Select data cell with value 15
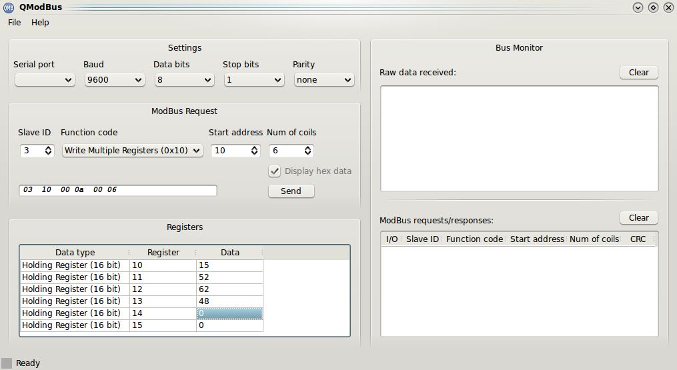Viewport: 677px width, 370px height. pos(229,265)
